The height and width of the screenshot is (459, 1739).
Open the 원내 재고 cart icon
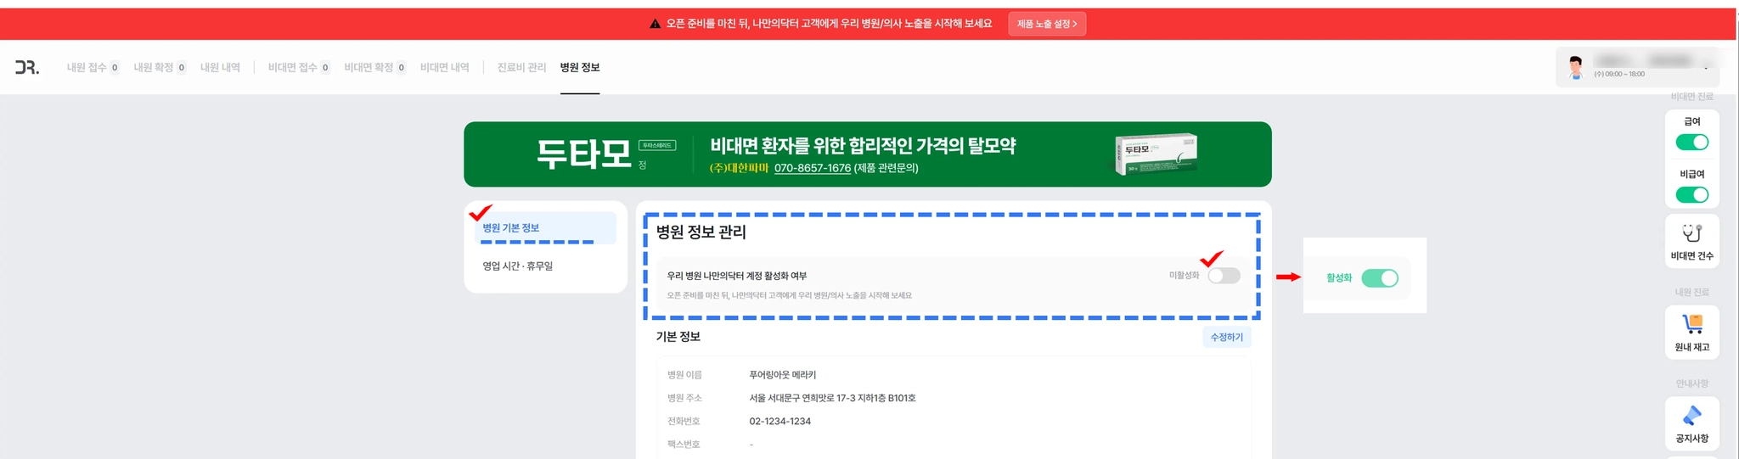coord(1691,323)
